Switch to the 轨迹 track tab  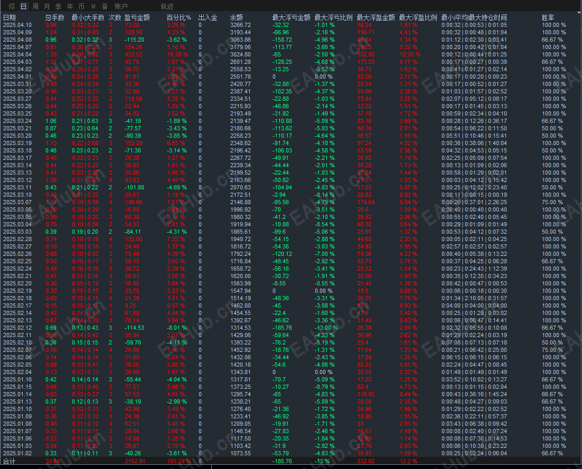click(x=167, y=6)
